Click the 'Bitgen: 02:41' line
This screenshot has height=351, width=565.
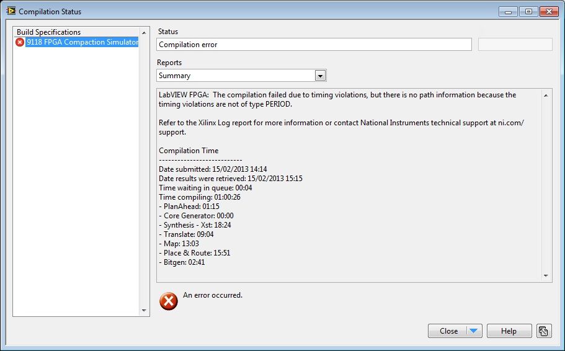(x=182, y=262)
